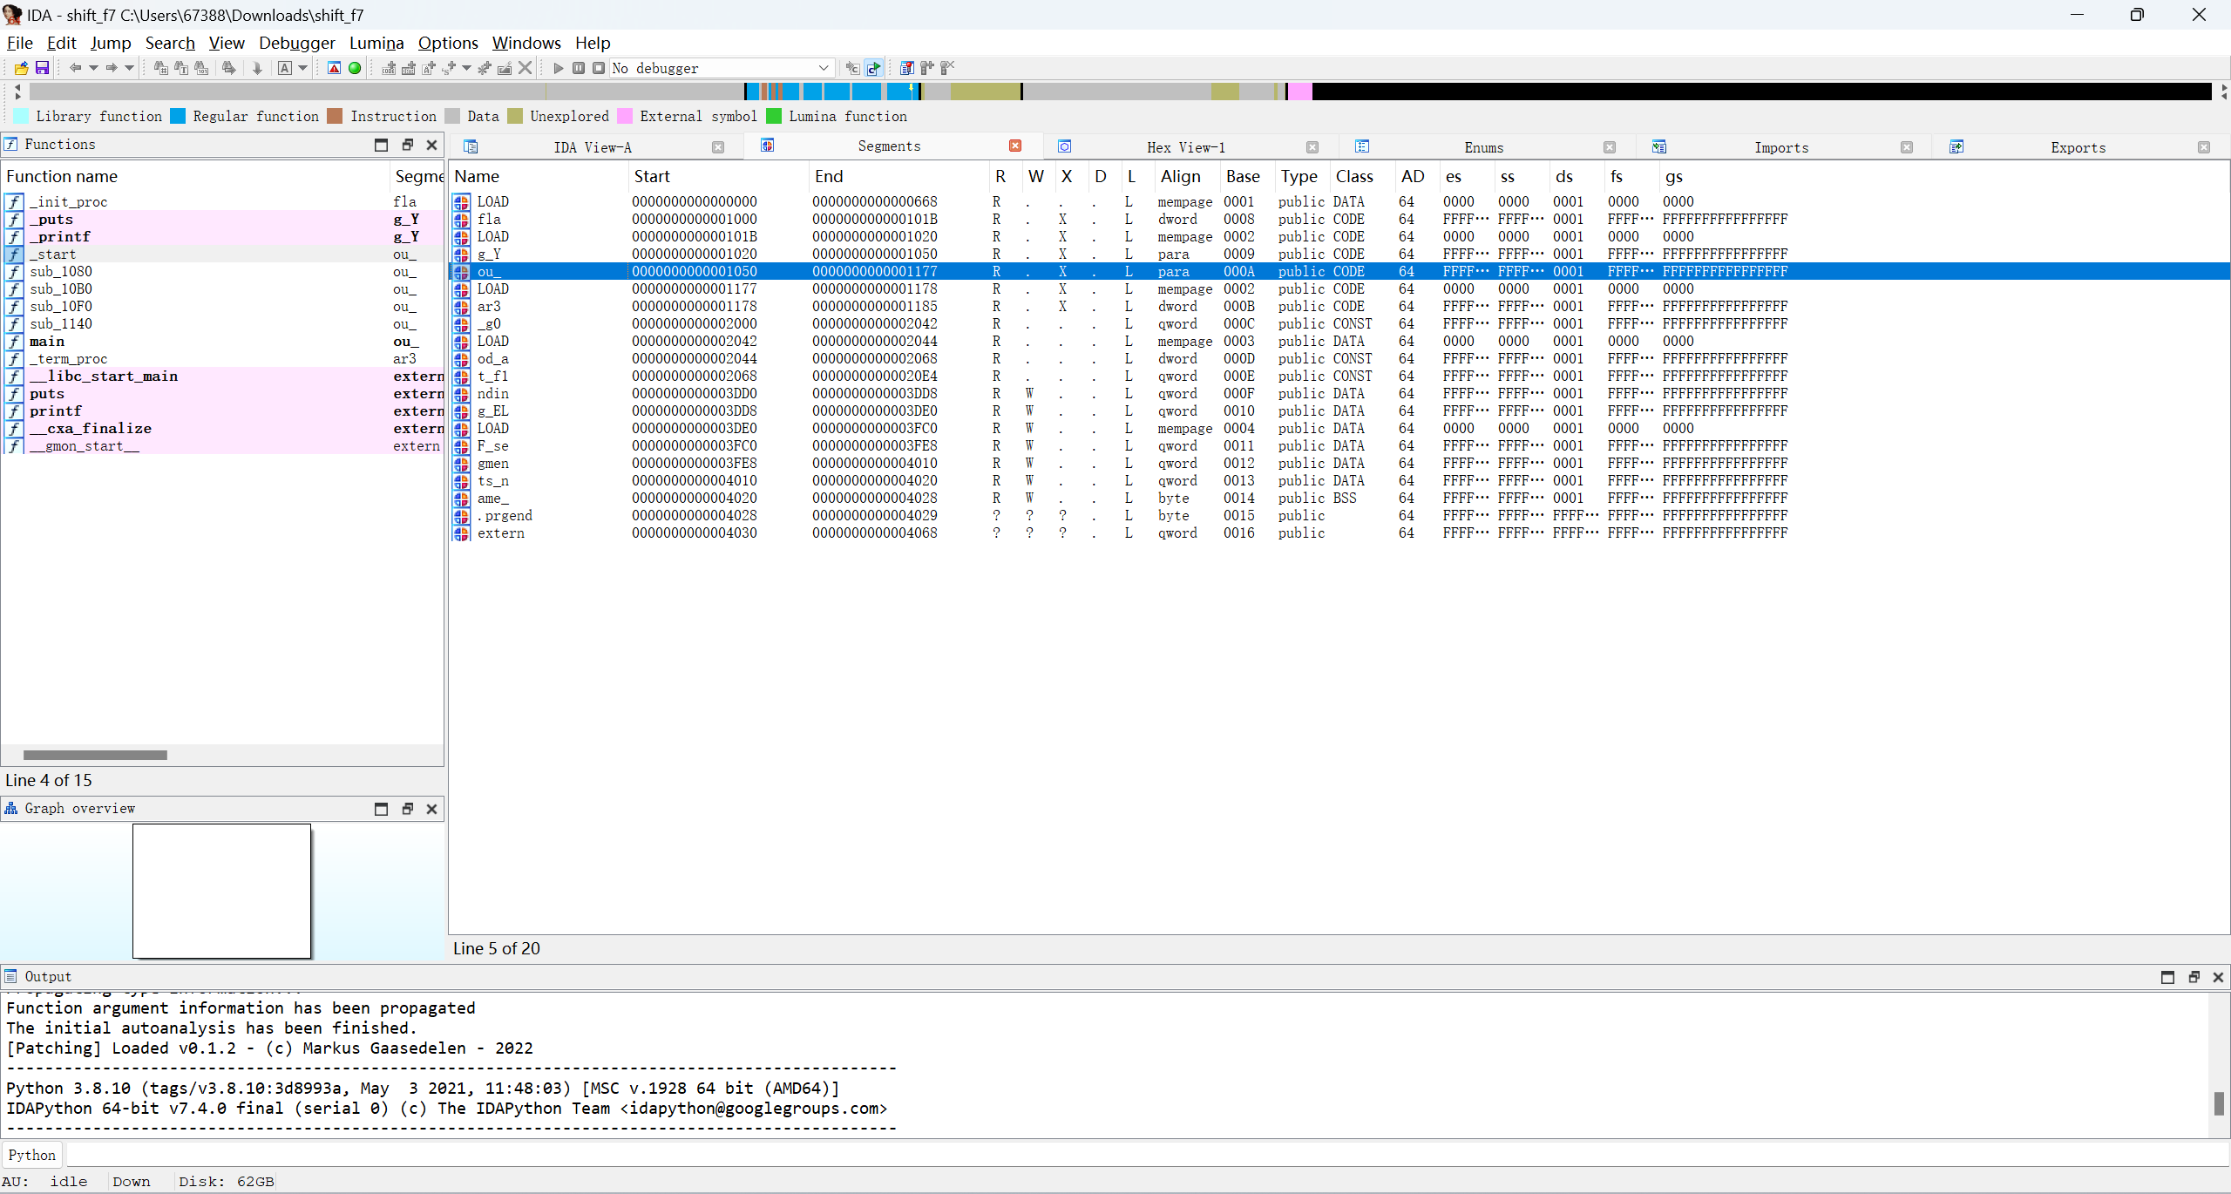Open the Options menu
Screen dimensions: 2231x1194
448,43
